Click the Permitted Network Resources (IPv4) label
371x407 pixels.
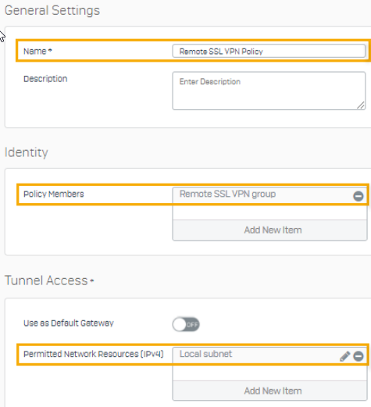(x=94, y=354)
